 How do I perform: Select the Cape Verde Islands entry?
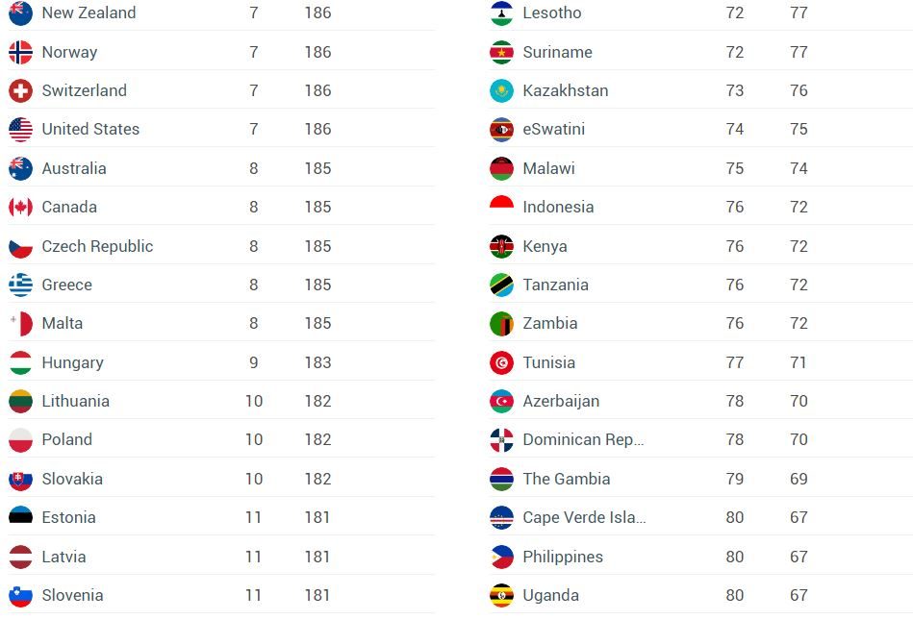(584, 517)
